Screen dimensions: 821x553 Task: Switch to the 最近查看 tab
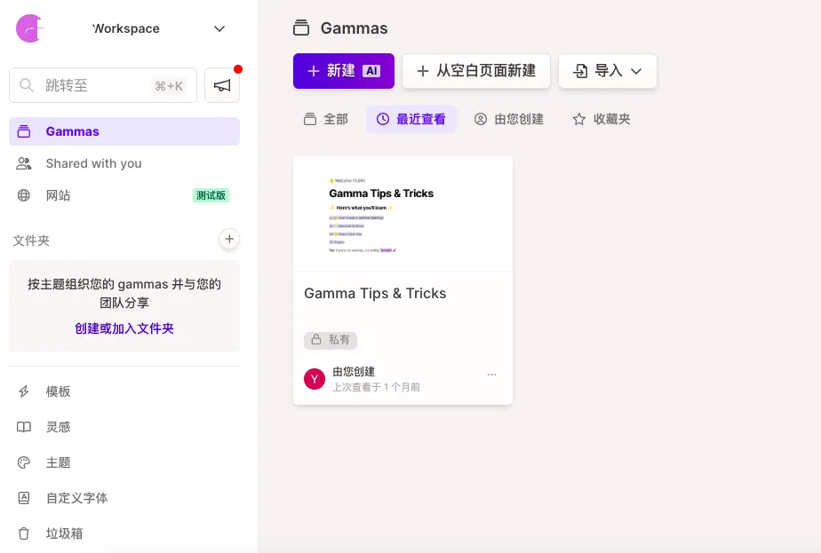(411, 119)
